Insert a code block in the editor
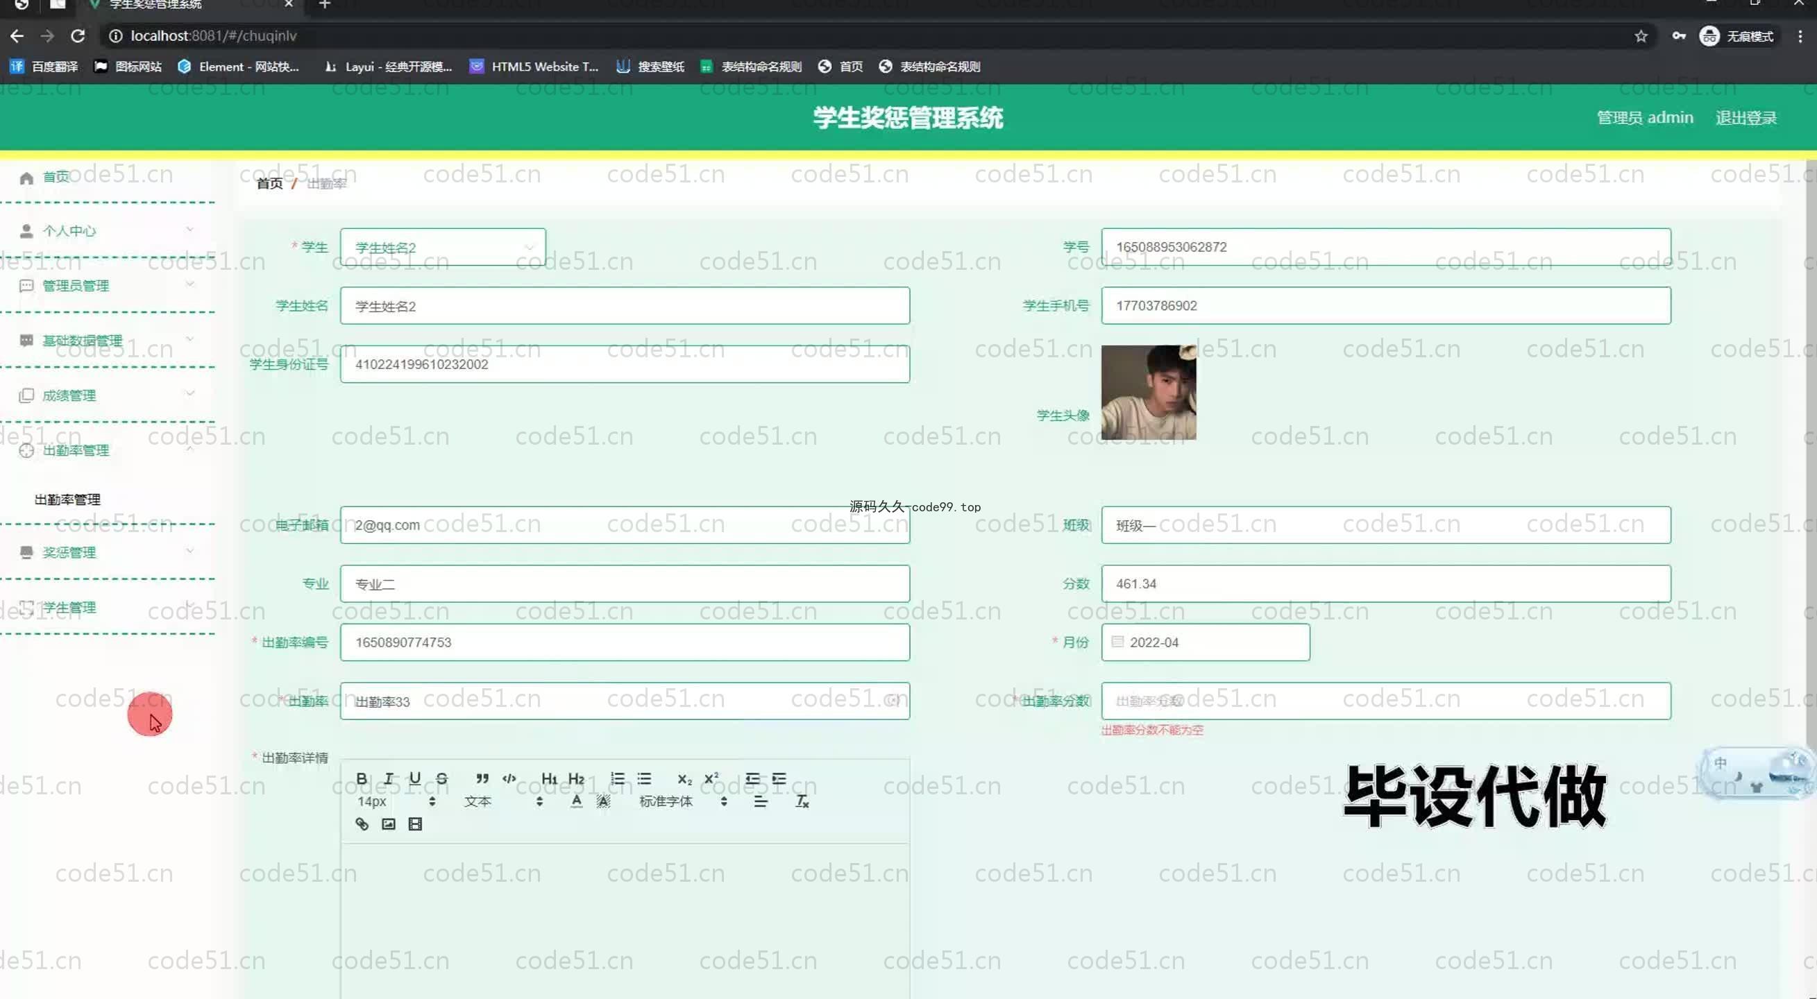Screen dimensions: 1817x999 click(x=509, y=778)
